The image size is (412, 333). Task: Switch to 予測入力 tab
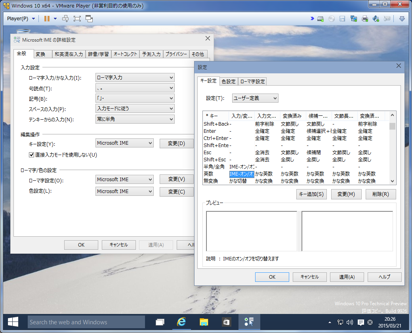coord(151,54)
